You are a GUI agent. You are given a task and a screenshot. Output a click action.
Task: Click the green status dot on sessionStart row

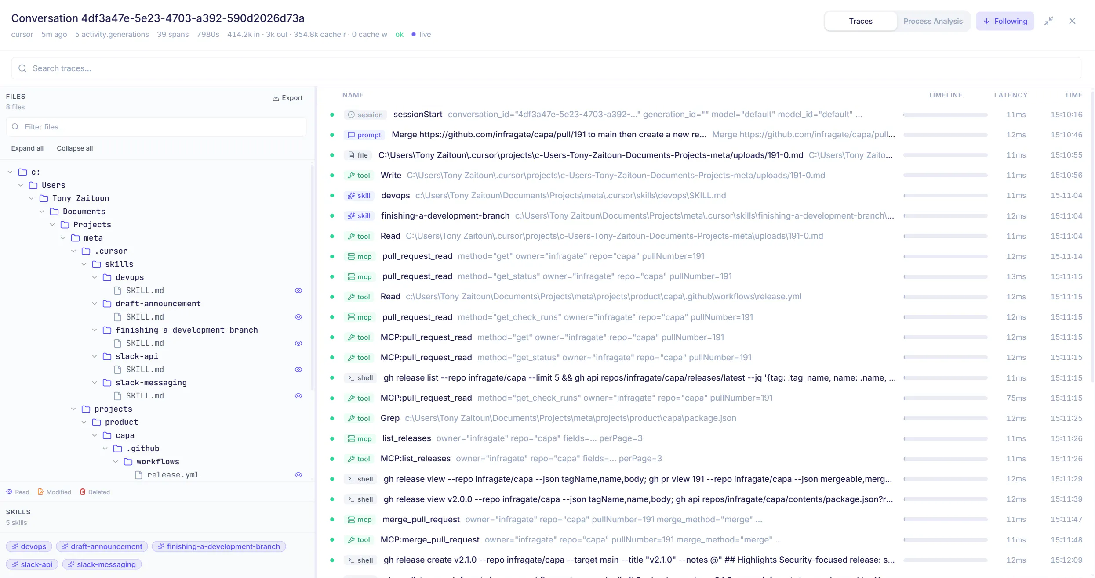[x=332, y=115]
